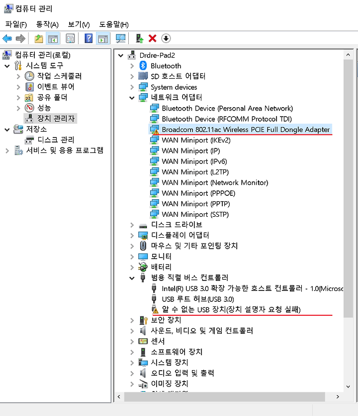Screen dimensions: 358x416
Task: Select WAN Miniport (PPTP)
Action: tap(196, 204)
